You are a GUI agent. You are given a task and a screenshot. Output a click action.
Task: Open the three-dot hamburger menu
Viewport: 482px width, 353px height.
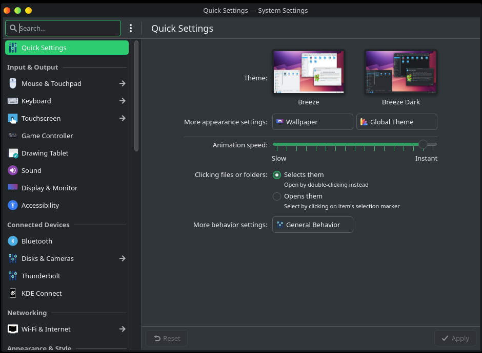pyautogui.click(x=131, y=28)
